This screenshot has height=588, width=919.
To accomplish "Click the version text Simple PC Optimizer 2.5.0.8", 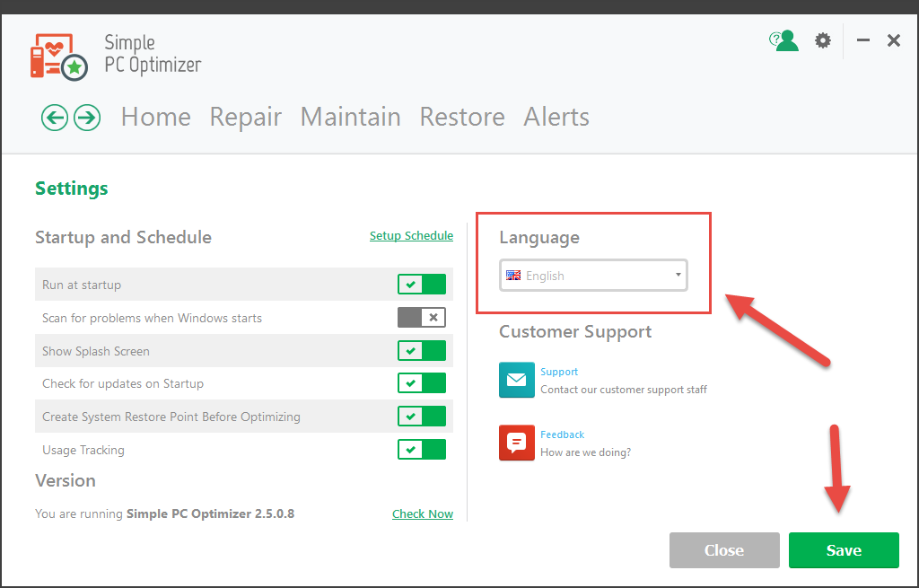I will [x=210, y=513].
